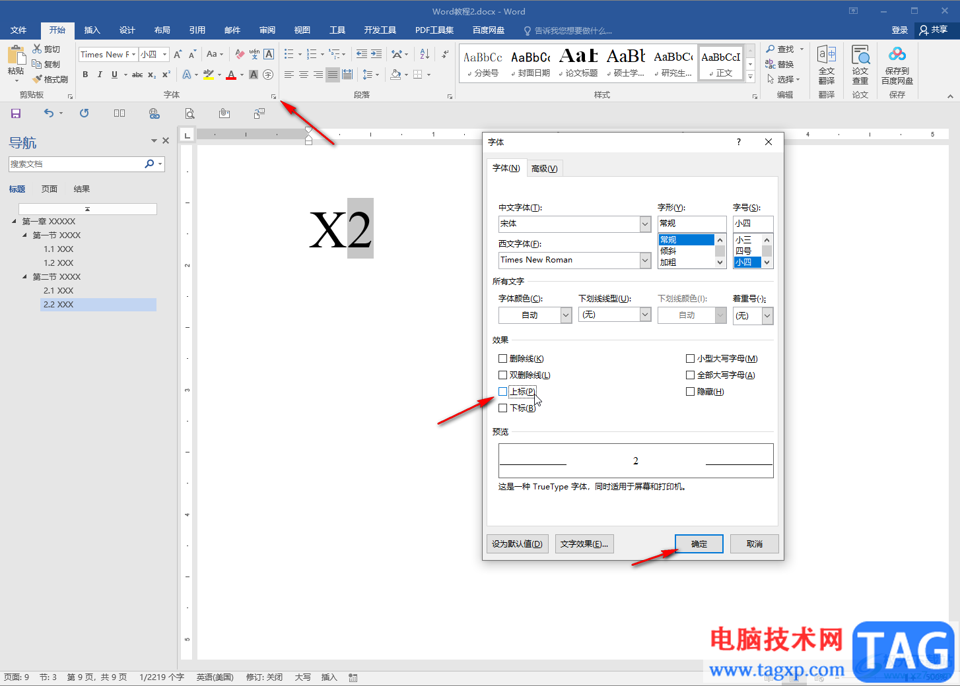This screenshot has height=686, width=960.
Task: Click 登录 sign-in link
Action: (899, 30)
